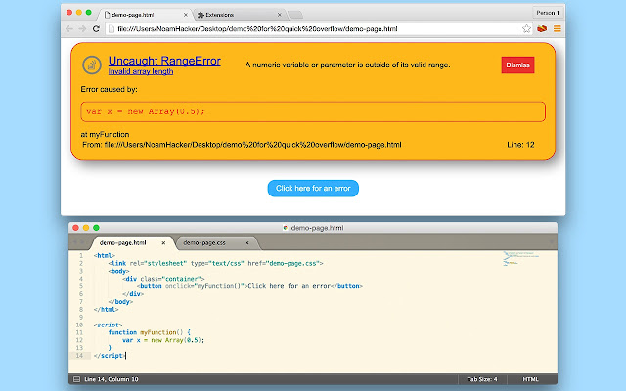Close the demo-page.css editor tab
The width and height of the screenshot is (626, 391).
[247, 242]
